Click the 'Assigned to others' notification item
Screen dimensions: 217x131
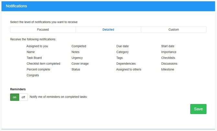(129, 69)
